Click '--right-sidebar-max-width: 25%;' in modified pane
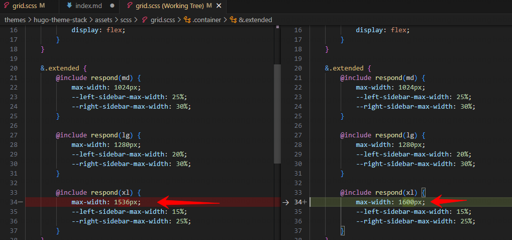Screen dimensions: 512x240 point(416,221)
